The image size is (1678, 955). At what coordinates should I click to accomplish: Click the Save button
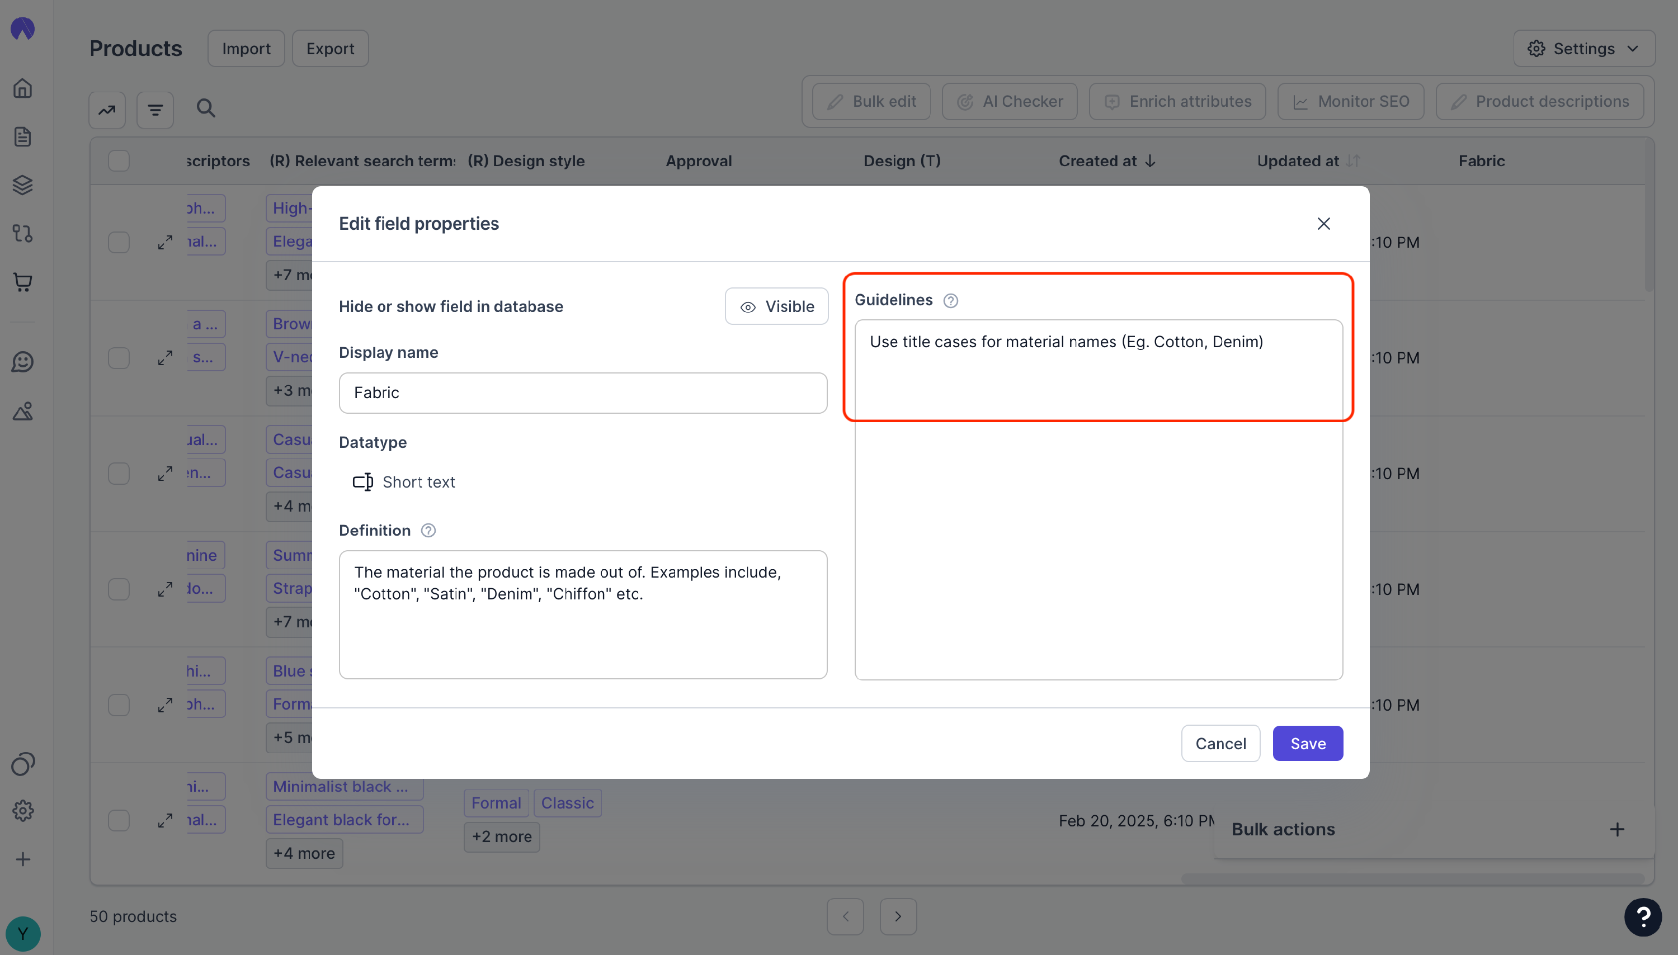pyautogui.click(x=1307, y=743)
